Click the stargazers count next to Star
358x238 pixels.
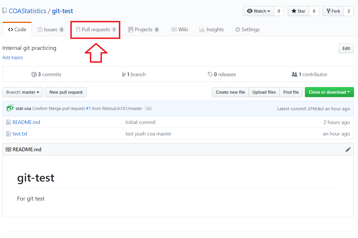tap(314, 11)
